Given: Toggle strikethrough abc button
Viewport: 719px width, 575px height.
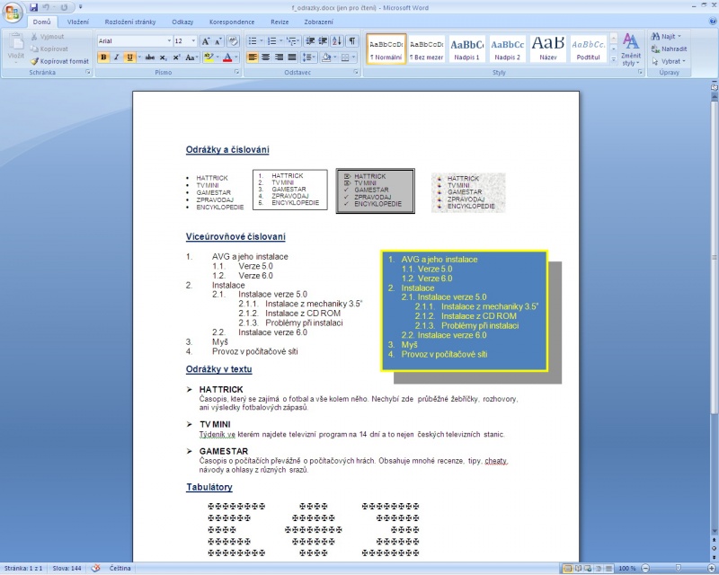Looking at the screenshot, I should (x=150, y=57).
